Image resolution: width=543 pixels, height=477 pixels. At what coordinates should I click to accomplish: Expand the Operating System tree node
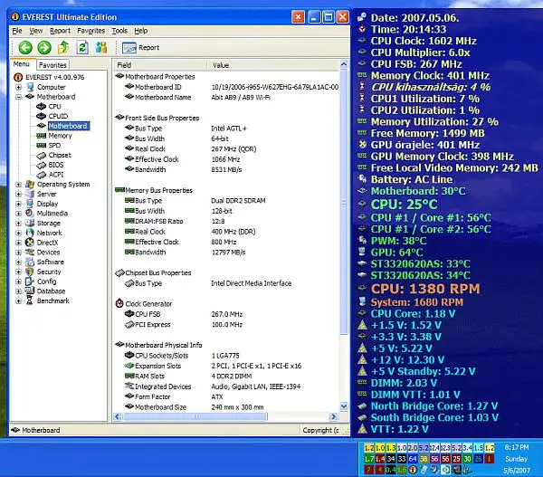(19, 185)
